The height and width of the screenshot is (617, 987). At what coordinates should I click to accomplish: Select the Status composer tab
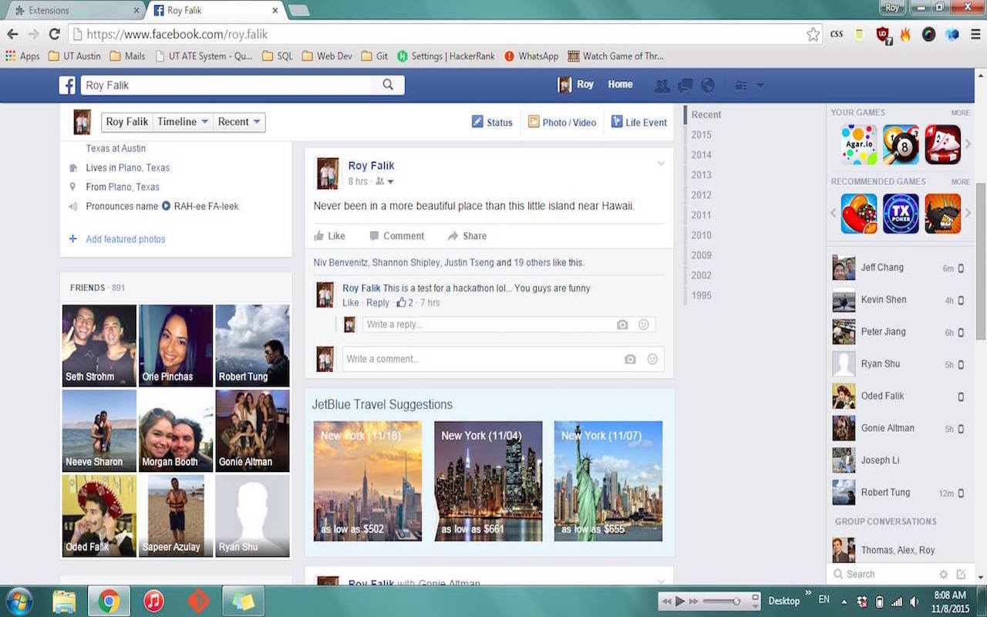tap(492, 122)
